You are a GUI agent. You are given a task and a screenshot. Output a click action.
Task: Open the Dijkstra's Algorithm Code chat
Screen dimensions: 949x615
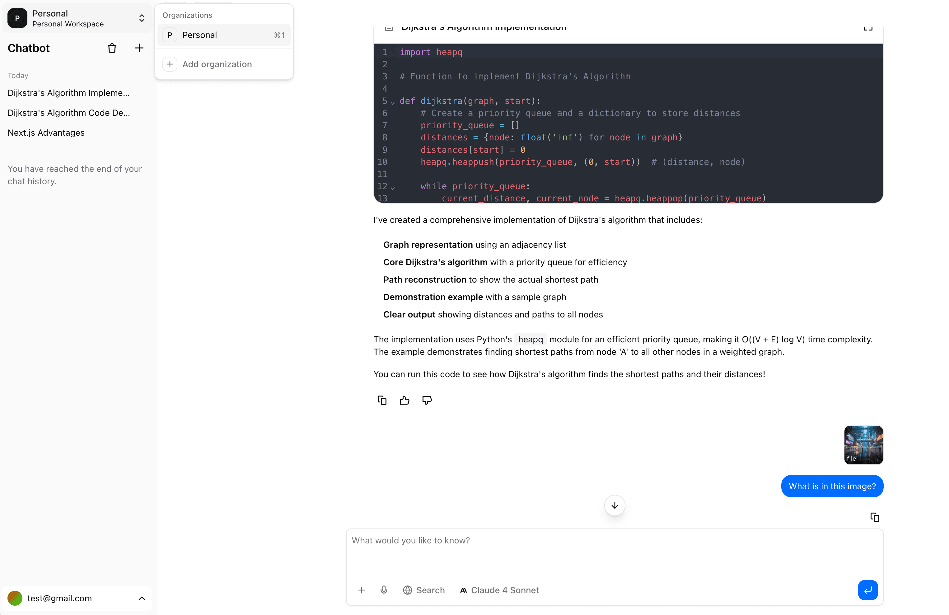pos(68,113)
